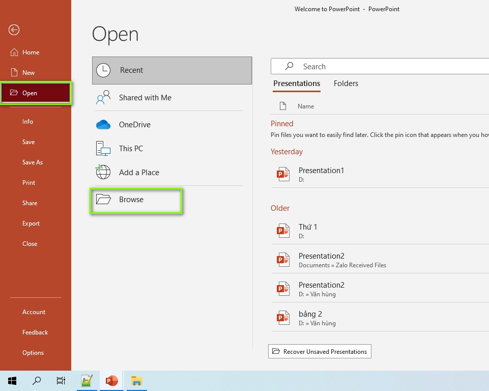Click the notepad chart app on taskbar
Viewport: 489px width, 391px height.
coord(87,381)
